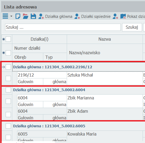Click the Szukaj search button

132,27
